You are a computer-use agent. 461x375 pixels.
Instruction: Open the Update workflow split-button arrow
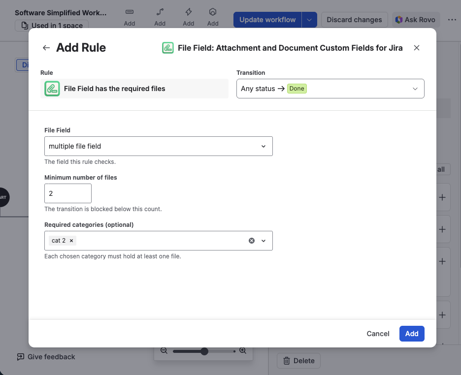(x=309, y=20)
